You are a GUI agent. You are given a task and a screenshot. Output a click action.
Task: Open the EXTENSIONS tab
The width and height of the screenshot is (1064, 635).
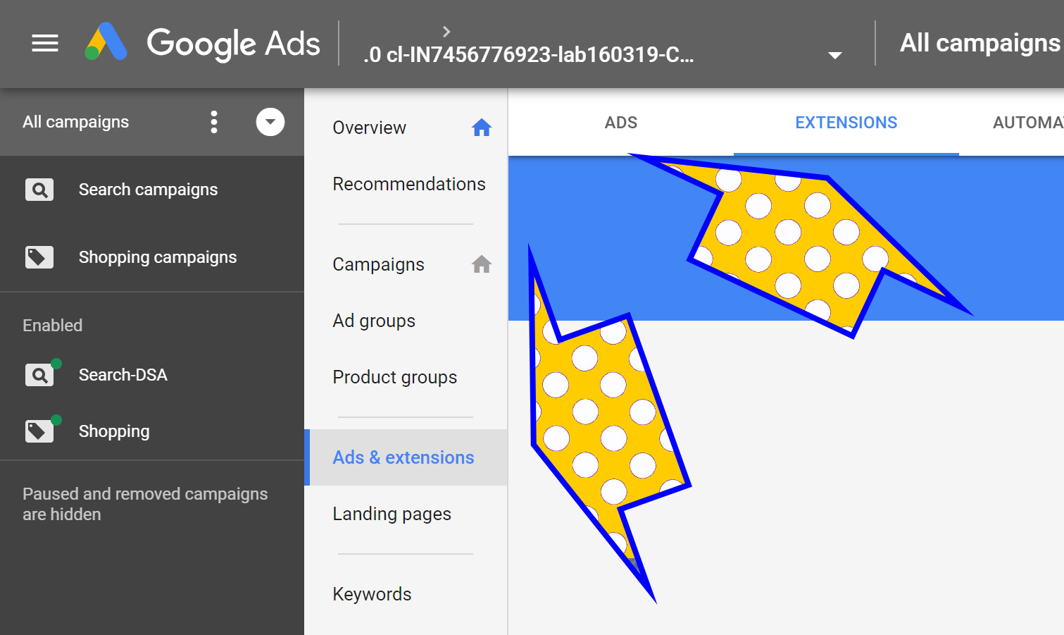pyautogui.click(x=846, y=122)
